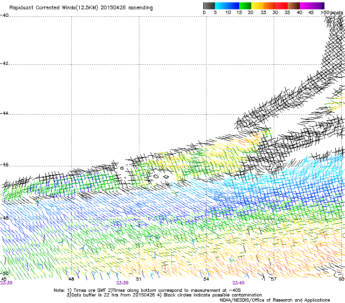Click the purple '23:40' time label
Viewport: 345px width, 303px height.
(238, 283)
